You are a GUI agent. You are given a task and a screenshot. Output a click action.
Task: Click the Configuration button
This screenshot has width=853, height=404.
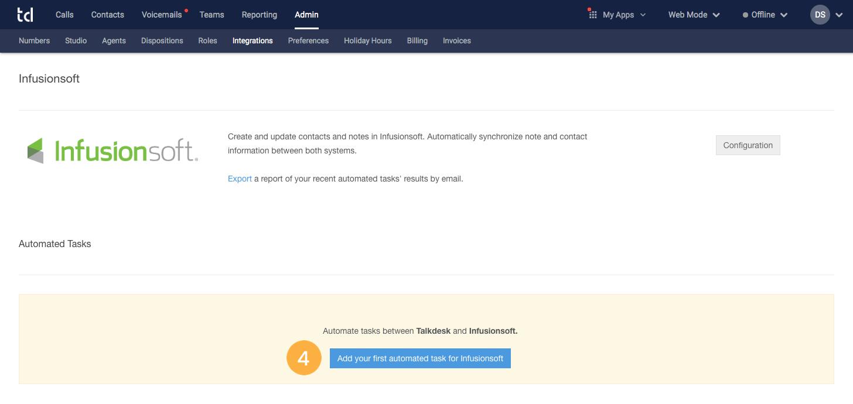click(748, 145)
